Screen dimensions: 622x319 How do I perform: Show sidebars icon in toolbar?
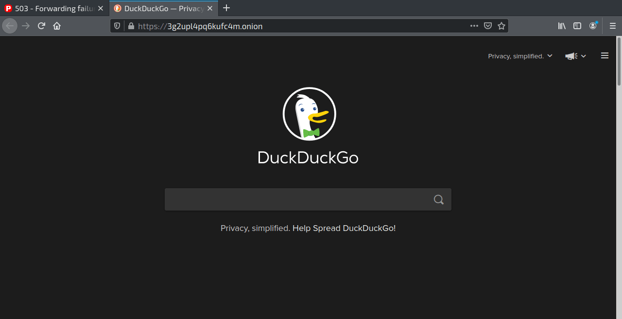click(577, 26)
